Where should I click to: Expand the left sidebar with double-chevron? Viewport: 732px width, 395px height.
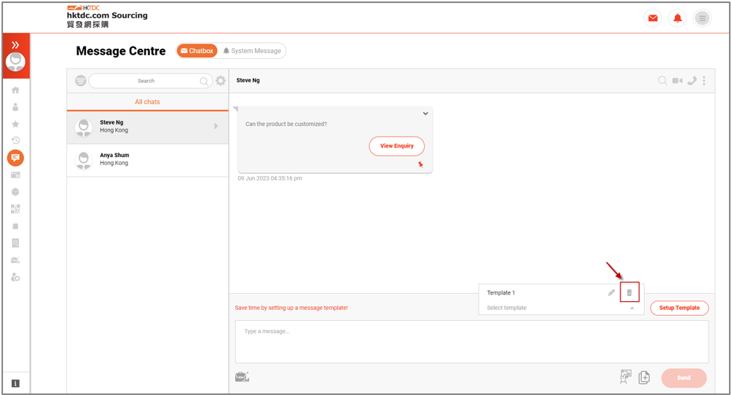(15, 45)
